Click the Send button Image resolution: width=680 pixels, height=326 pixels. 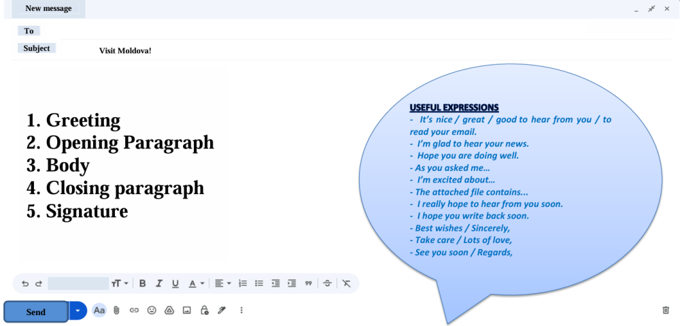(x=36, y=312)
